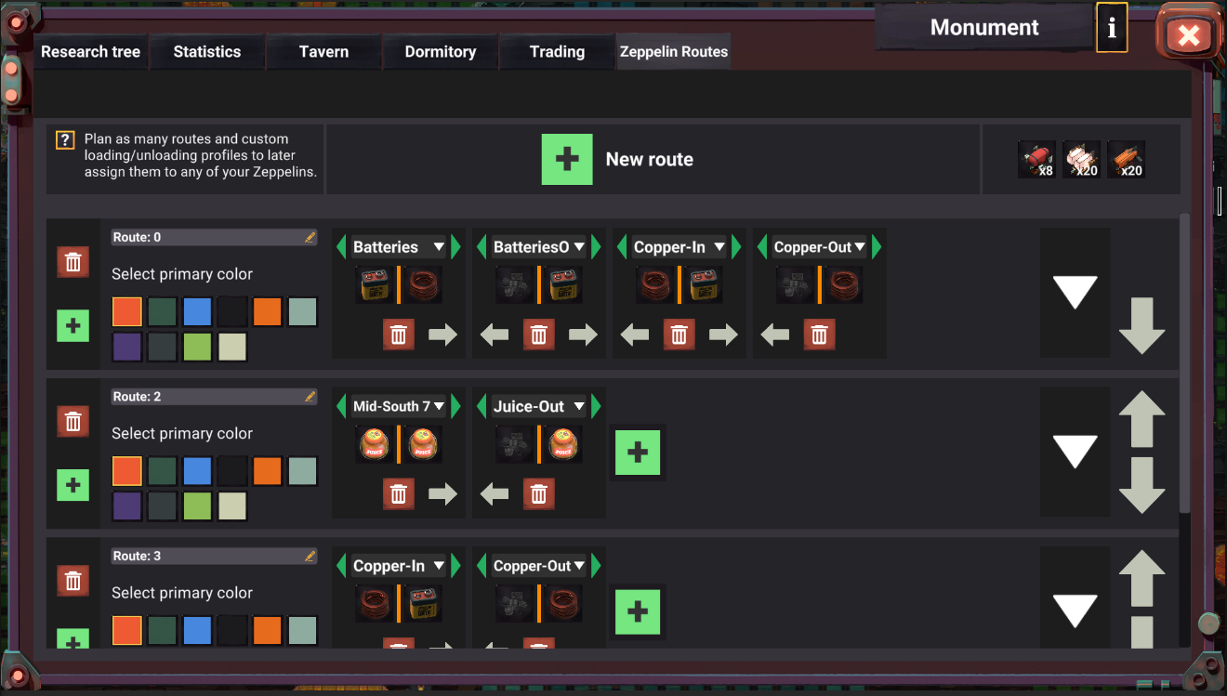This screenshot has width=1227, height=696.
Task: Add a stop after Copper-Out in Route: 3
Action: click(x=638, y=611)
